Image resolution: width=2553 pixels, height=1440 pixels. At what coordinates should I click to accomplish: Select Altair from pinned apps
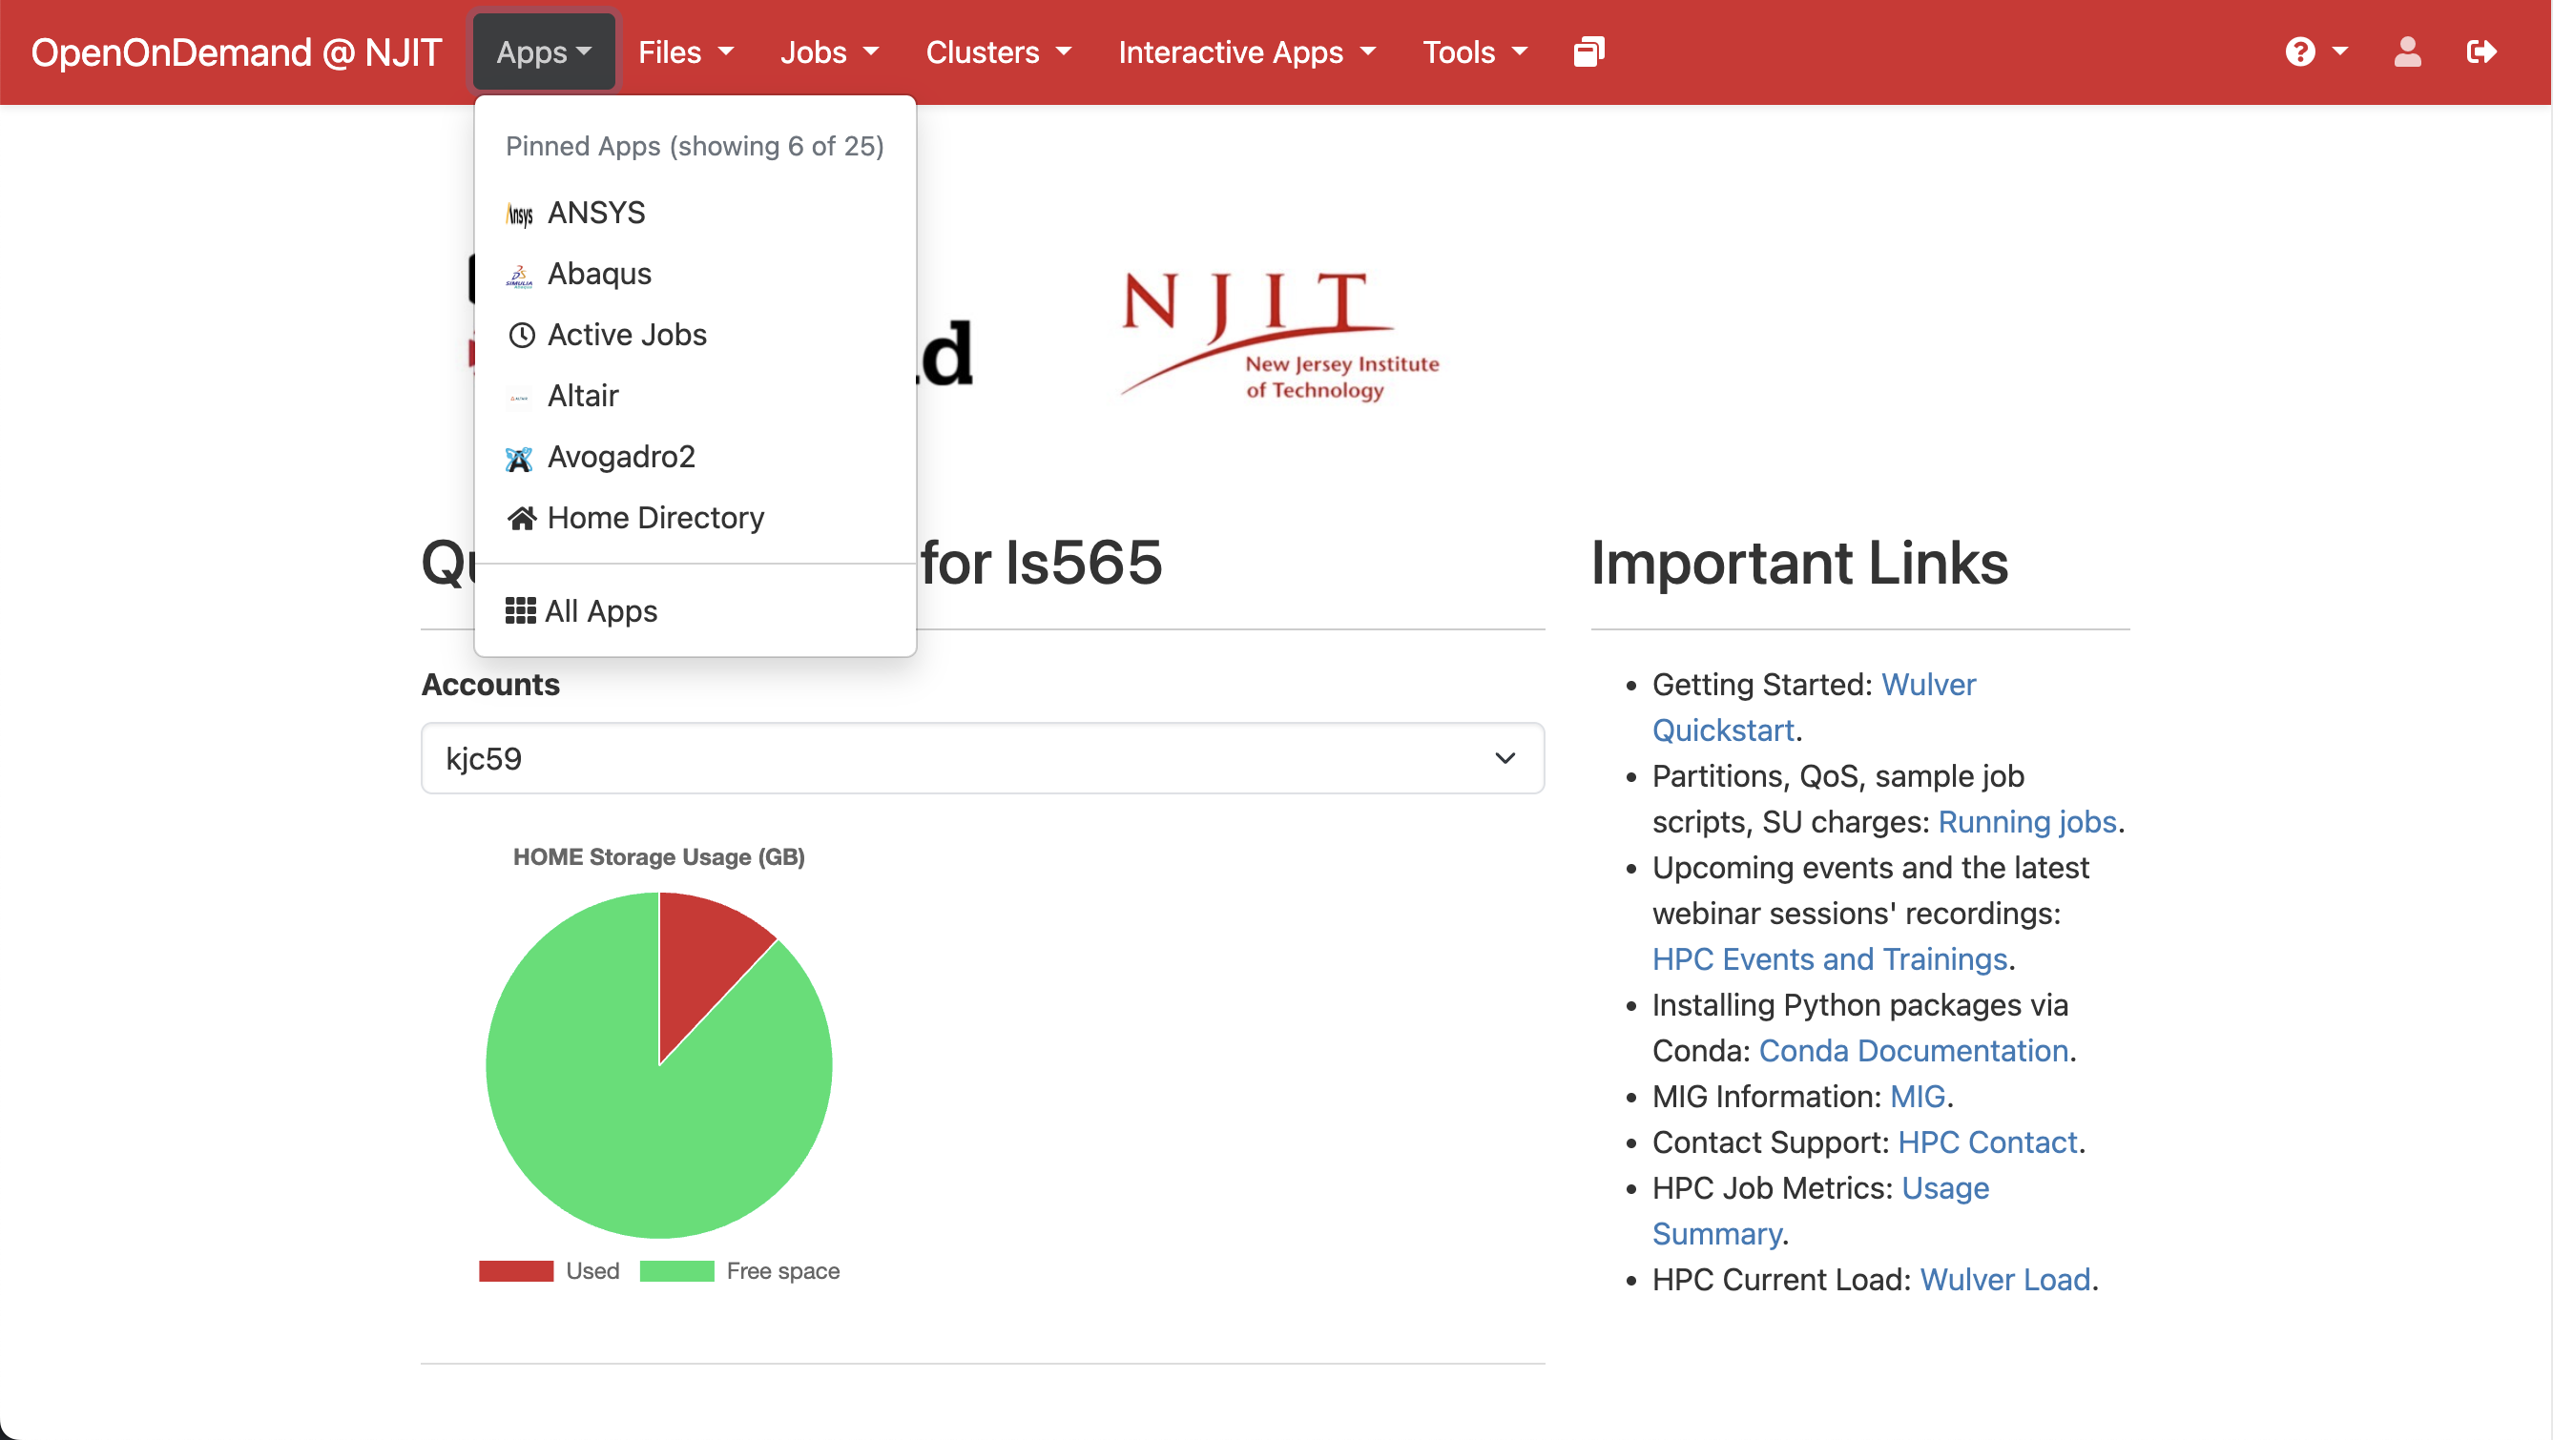583,396
